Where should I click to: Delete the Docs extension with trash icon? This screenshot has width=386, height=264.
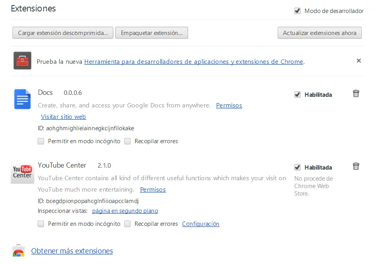coord(356,94)
